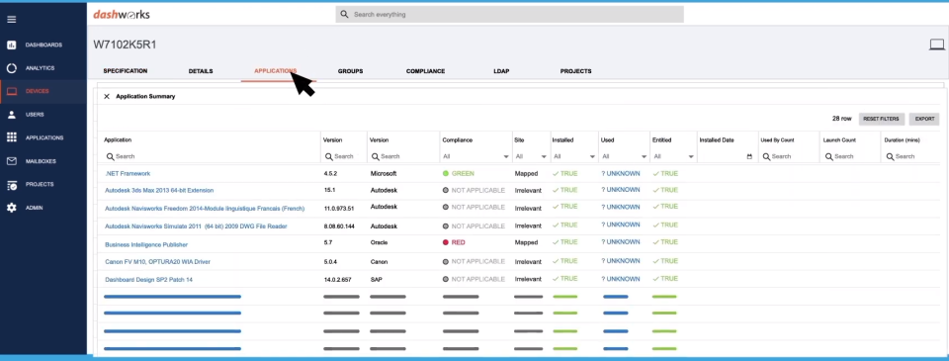Switch to the LDAP tab
This screenshot has width=949, height=361.
point(501,71)
